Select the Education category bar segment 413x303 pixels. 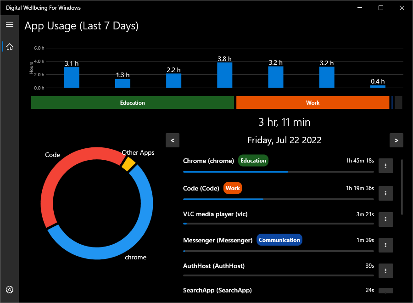click(x=132, y=102)
